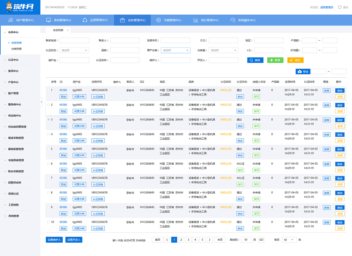The width and height of the screenshot is (352, 256).
Task: Close the 会员列表 tab with the x
Action: click(x=68, y=30)
